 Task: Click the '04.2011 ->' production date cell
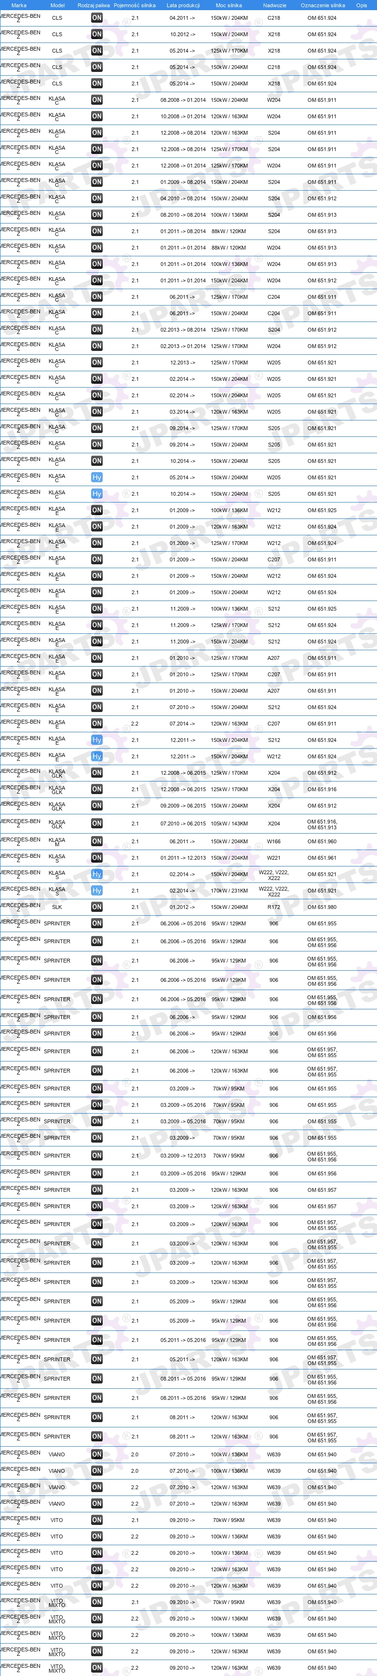[x=183, y=18]
